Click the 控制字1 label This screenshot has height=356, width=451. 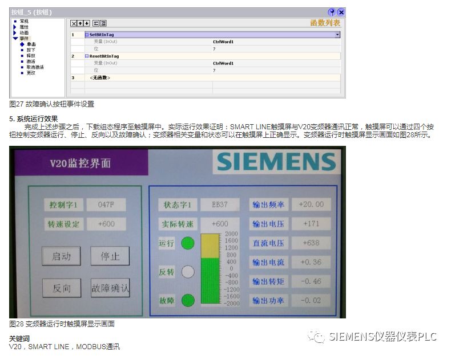(x=63, y=204)
